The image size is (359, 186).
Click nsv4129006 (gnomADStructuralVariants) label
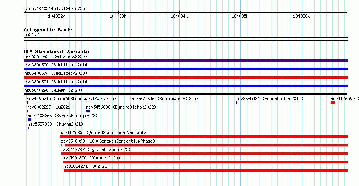(104, 132)
